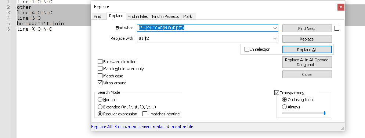The height and width of the screenshot is (138, 365).
Task: Click the Close button in the dialog
Action: [307, 74]
